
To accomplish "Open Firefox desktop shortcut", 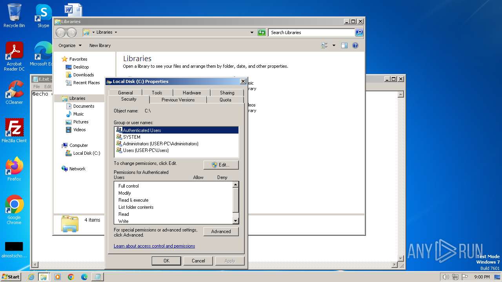I will pos(14,169).
